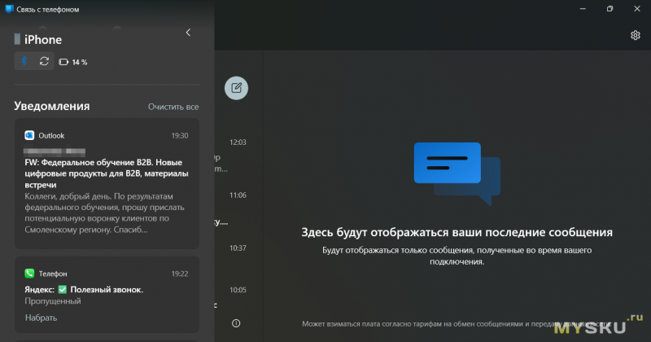
Task: Click the battery 14% indicator
Action: click(x=73, y=62)
